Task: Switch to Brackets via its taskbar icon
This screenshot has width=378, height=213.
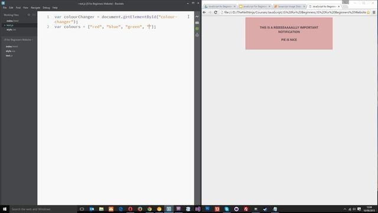Action: (x=169, y=209)
